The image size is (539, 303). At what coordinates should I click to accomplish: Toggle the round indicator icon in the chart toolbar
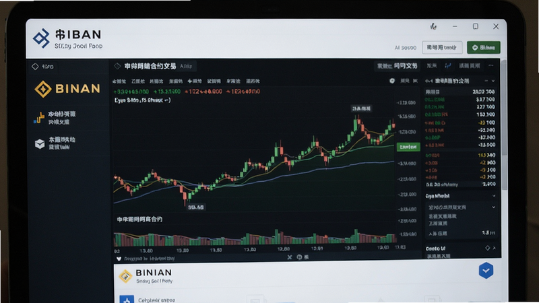[392, 81]
